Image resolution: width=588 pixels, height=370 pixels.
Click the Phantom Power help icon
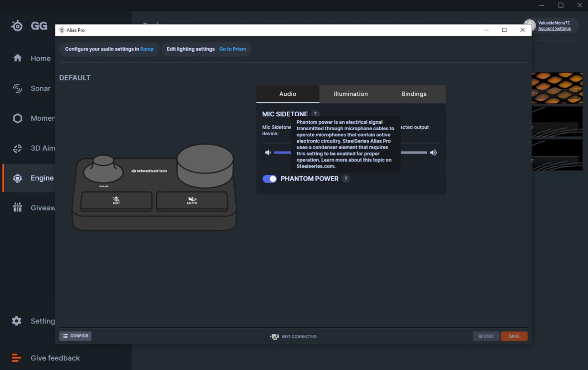345,179
